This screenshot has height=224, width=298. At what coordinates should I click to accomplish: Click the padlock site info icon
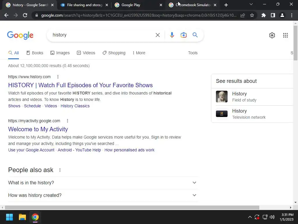tap(37, 15)
